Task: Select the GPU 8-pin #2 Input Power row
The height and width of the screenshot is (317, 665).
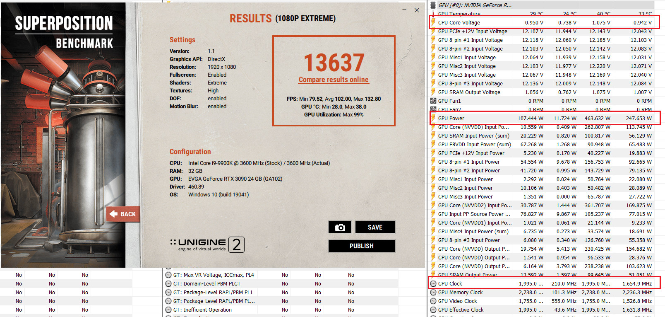Action: click(542, 170)
